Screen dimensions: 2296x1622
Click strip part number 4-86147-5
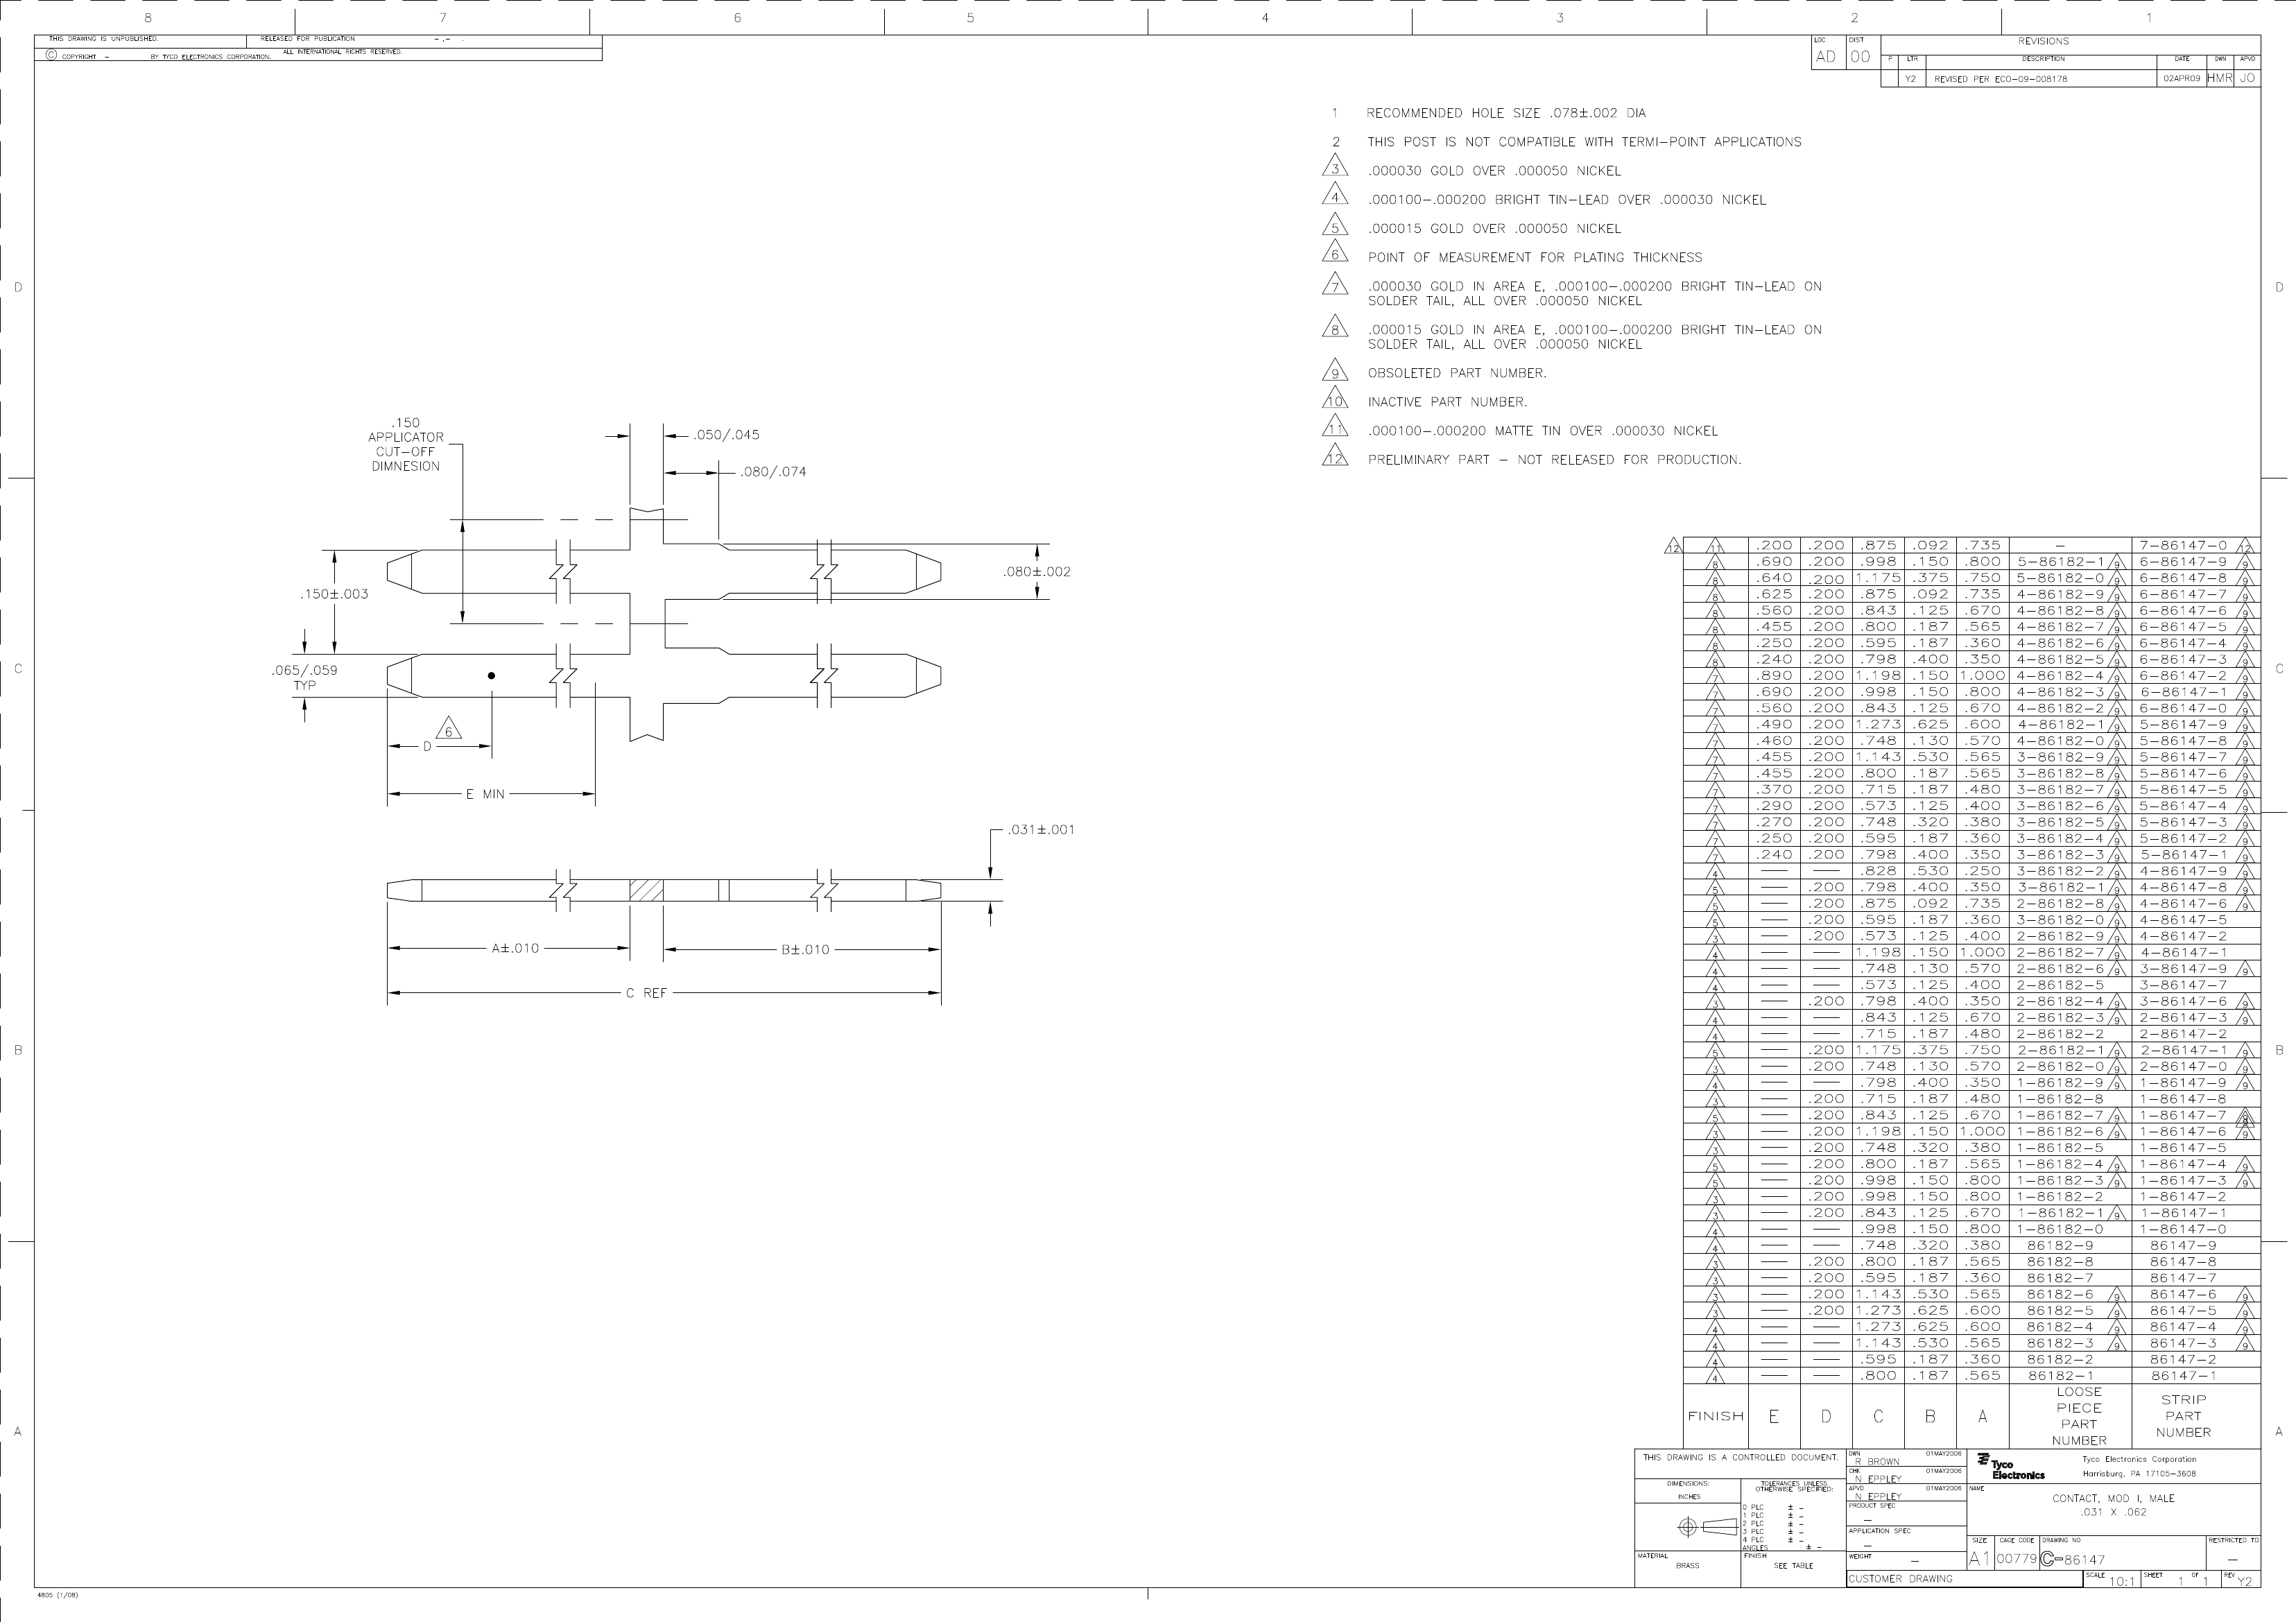(2183, 920)
